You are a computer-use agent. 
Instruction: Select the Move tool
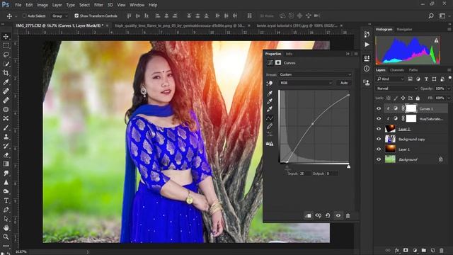6,36
